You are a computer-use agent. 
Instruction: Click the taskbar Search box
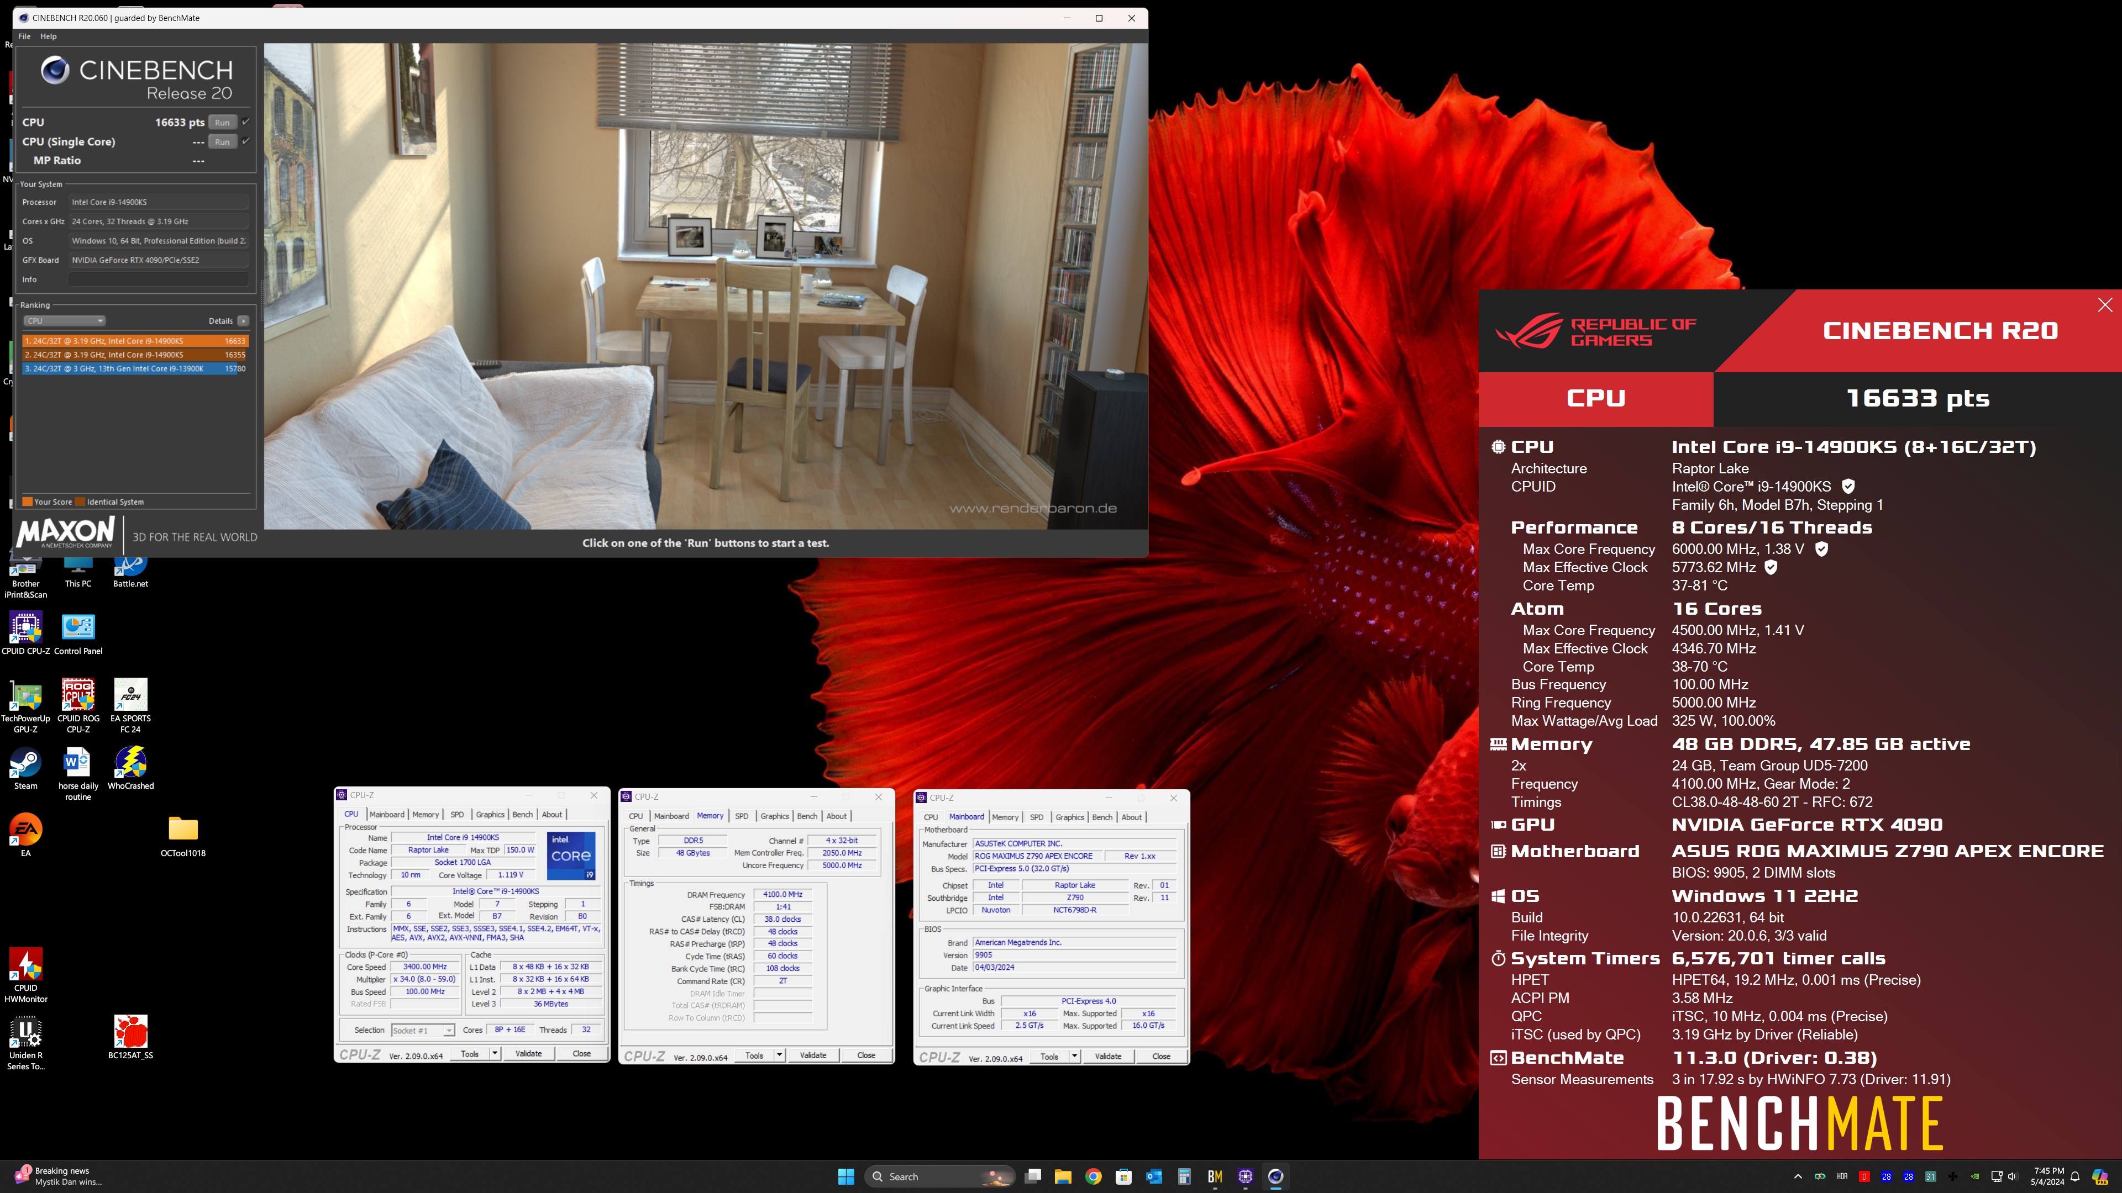point(940,1176)
